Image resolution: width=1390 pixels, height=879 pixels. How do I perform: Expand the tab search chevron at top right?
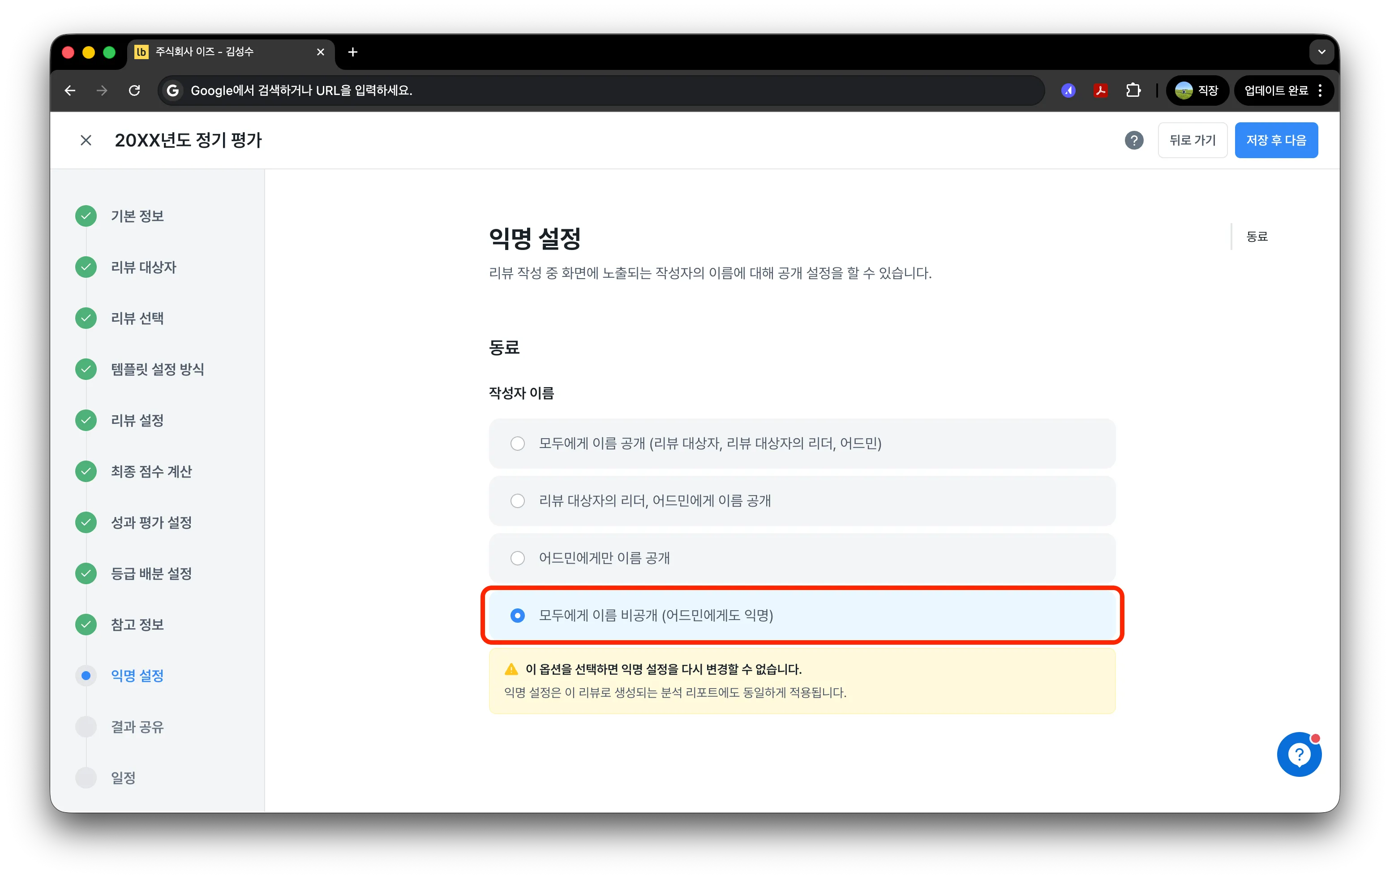tap(1321, 52)
